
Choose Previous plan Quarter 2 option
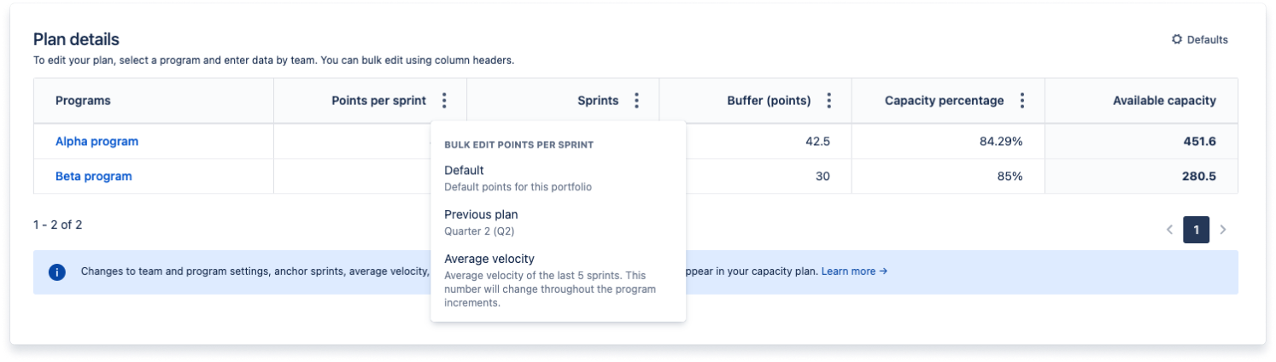click(x=559, y=222)
